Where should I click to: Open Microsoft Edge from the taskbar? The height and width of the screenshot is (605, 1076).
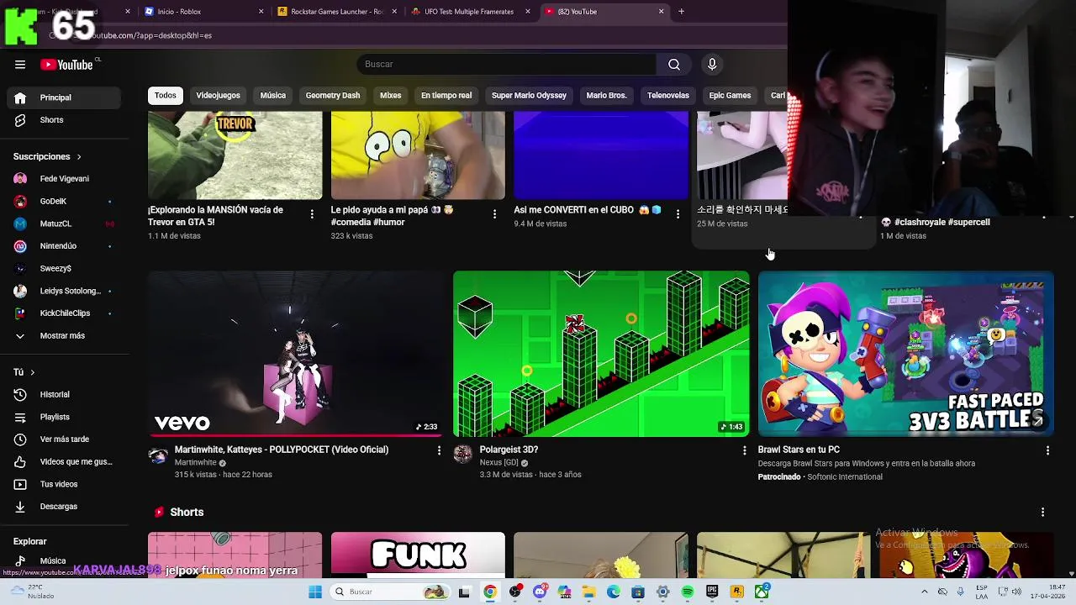(614, 592)
